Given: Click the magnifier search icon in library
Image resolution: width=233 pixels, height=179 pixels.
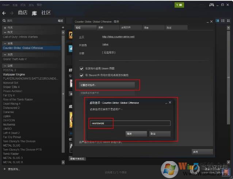Looking at the screenshot, I should pos(4,21).
